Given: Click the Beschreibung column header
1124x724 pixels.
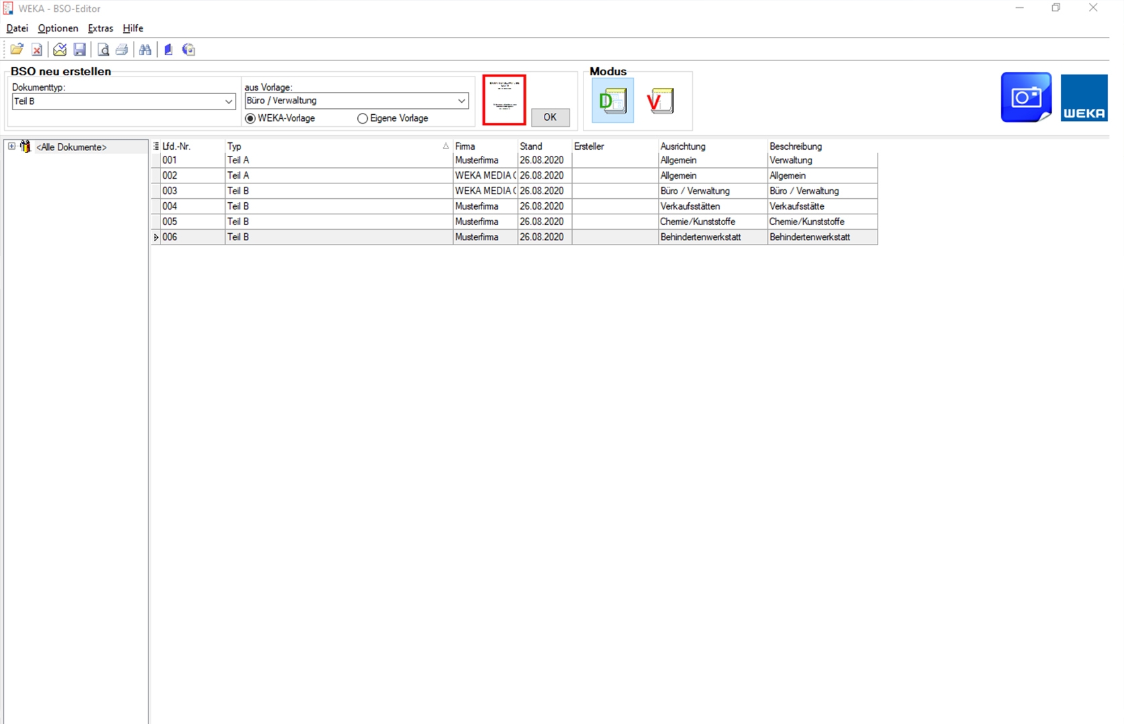Looking at the screenshot, I should [x=823, y=146].
